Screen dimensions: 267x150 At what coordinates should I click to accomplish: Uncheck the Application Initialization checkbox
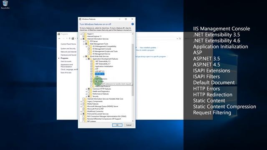coord(91,66)
